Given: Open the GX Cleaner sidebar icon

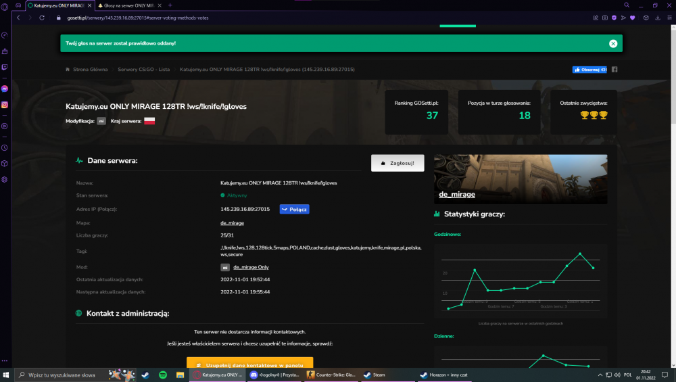Looking at the screenshot, I should (x=5, y=51).
